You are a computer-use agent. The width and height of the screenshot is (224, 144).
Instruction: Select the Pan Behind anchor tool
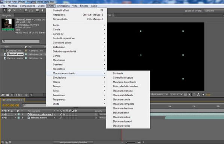pyautogui.click(x=31, y=11)
